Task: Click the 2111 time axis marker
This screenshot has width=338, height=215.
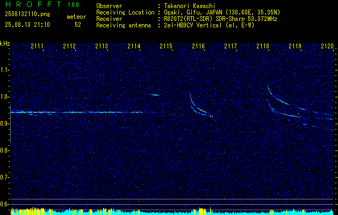Action: (37, 46)
